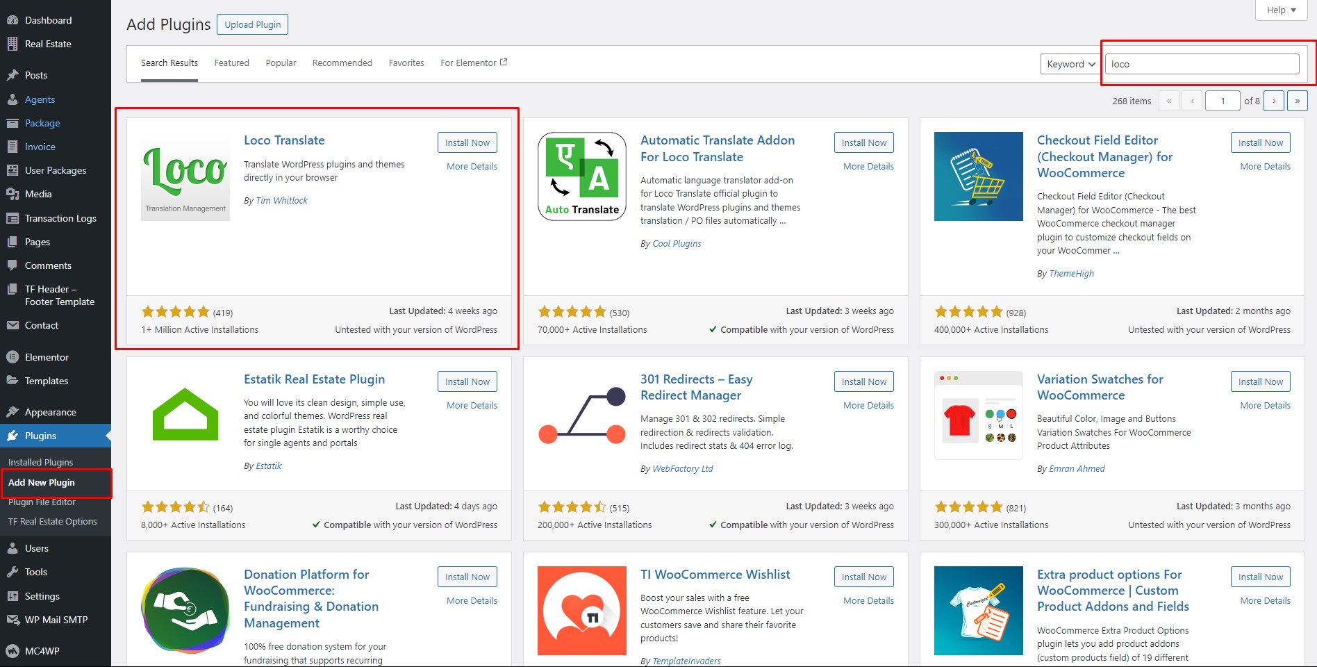Viewport: 1317px width, 667px height.
Task: Click the Comments bubble icon
Action: point(13,265)
